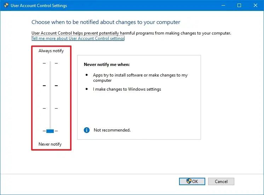Click the blue slider thumb at Never notify
The width and height of the screenshot is (264, 195).
point(50,131)
